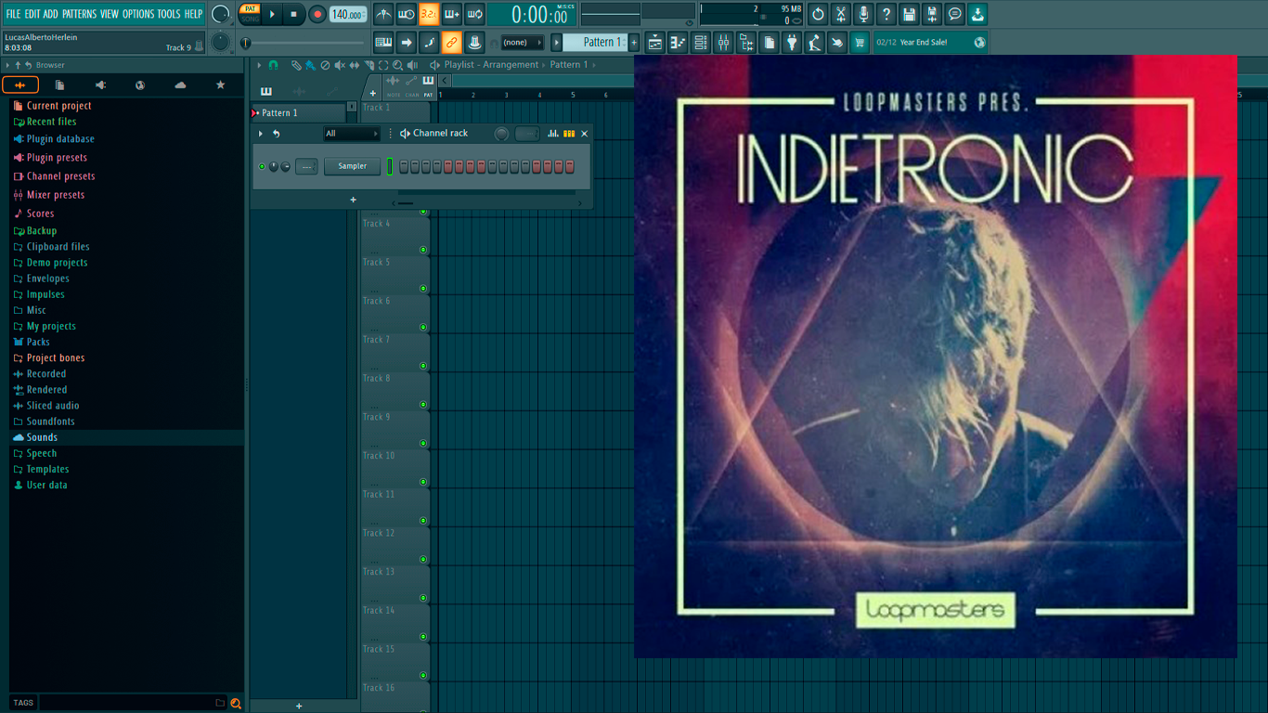Image resolution: width=1268 pixels, height=713 pixels.
Task: Select the playlist Mute tool
Action: (x=340, y=65)
